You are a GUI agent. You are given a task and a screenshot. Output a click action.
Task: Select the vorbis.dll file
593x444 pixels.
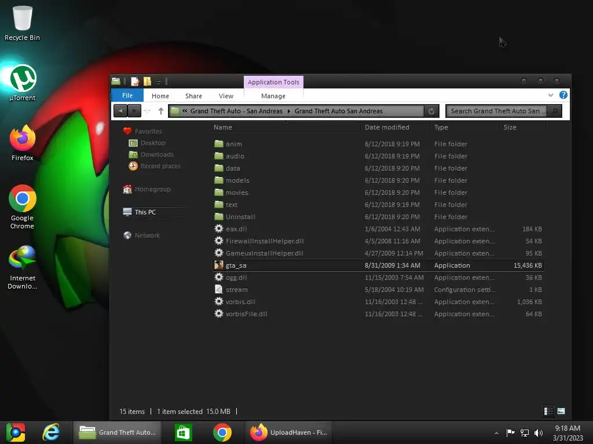point(378,302)
